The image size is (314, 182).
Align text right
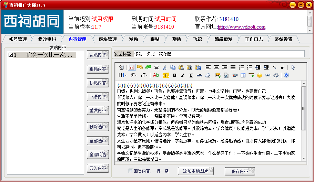225,67
